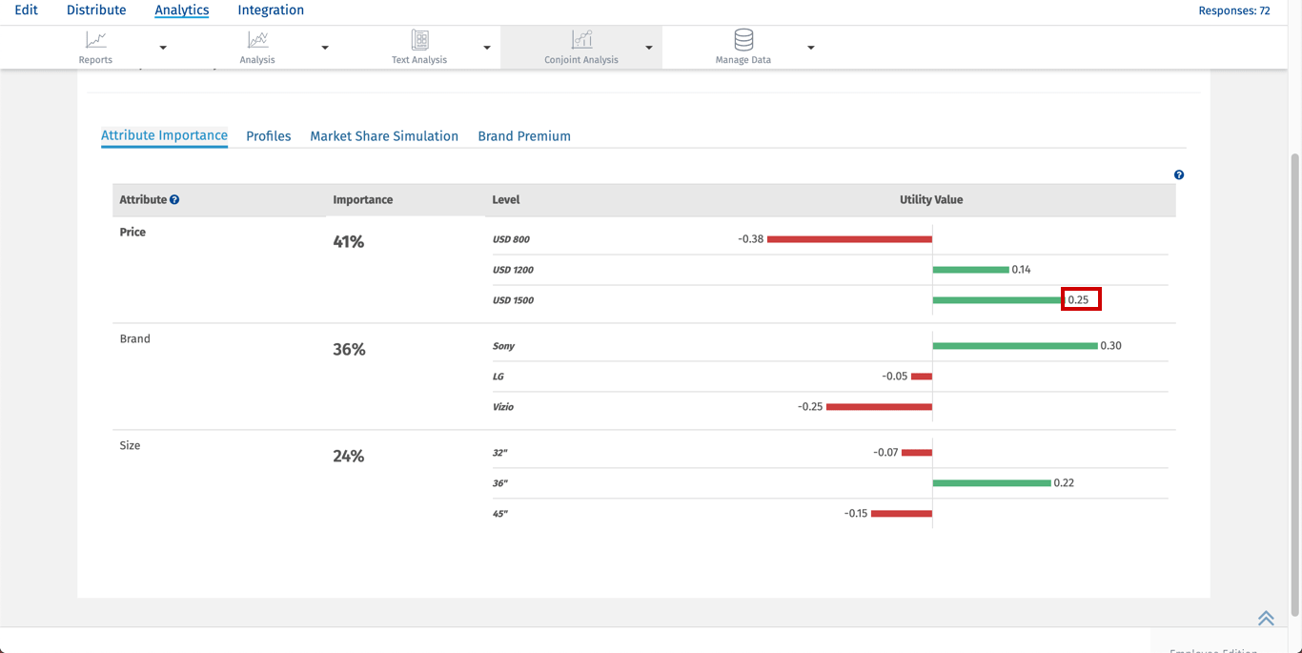Open the Text Analysis icon

(x=419, y=40)
